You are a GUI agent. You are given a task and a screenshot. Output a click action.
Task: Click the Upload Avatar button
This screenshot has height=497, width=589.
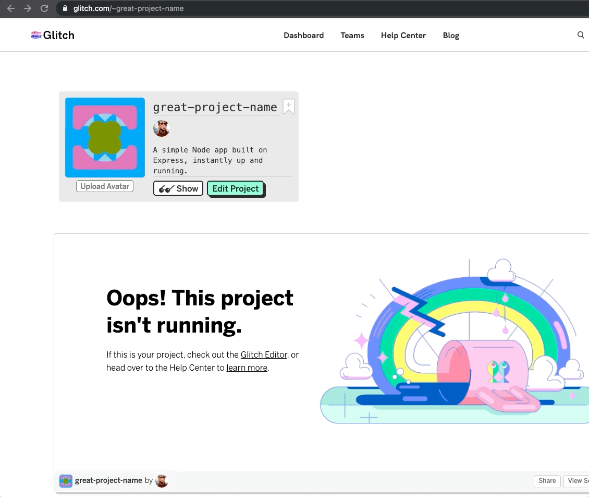tap(105, 186)
